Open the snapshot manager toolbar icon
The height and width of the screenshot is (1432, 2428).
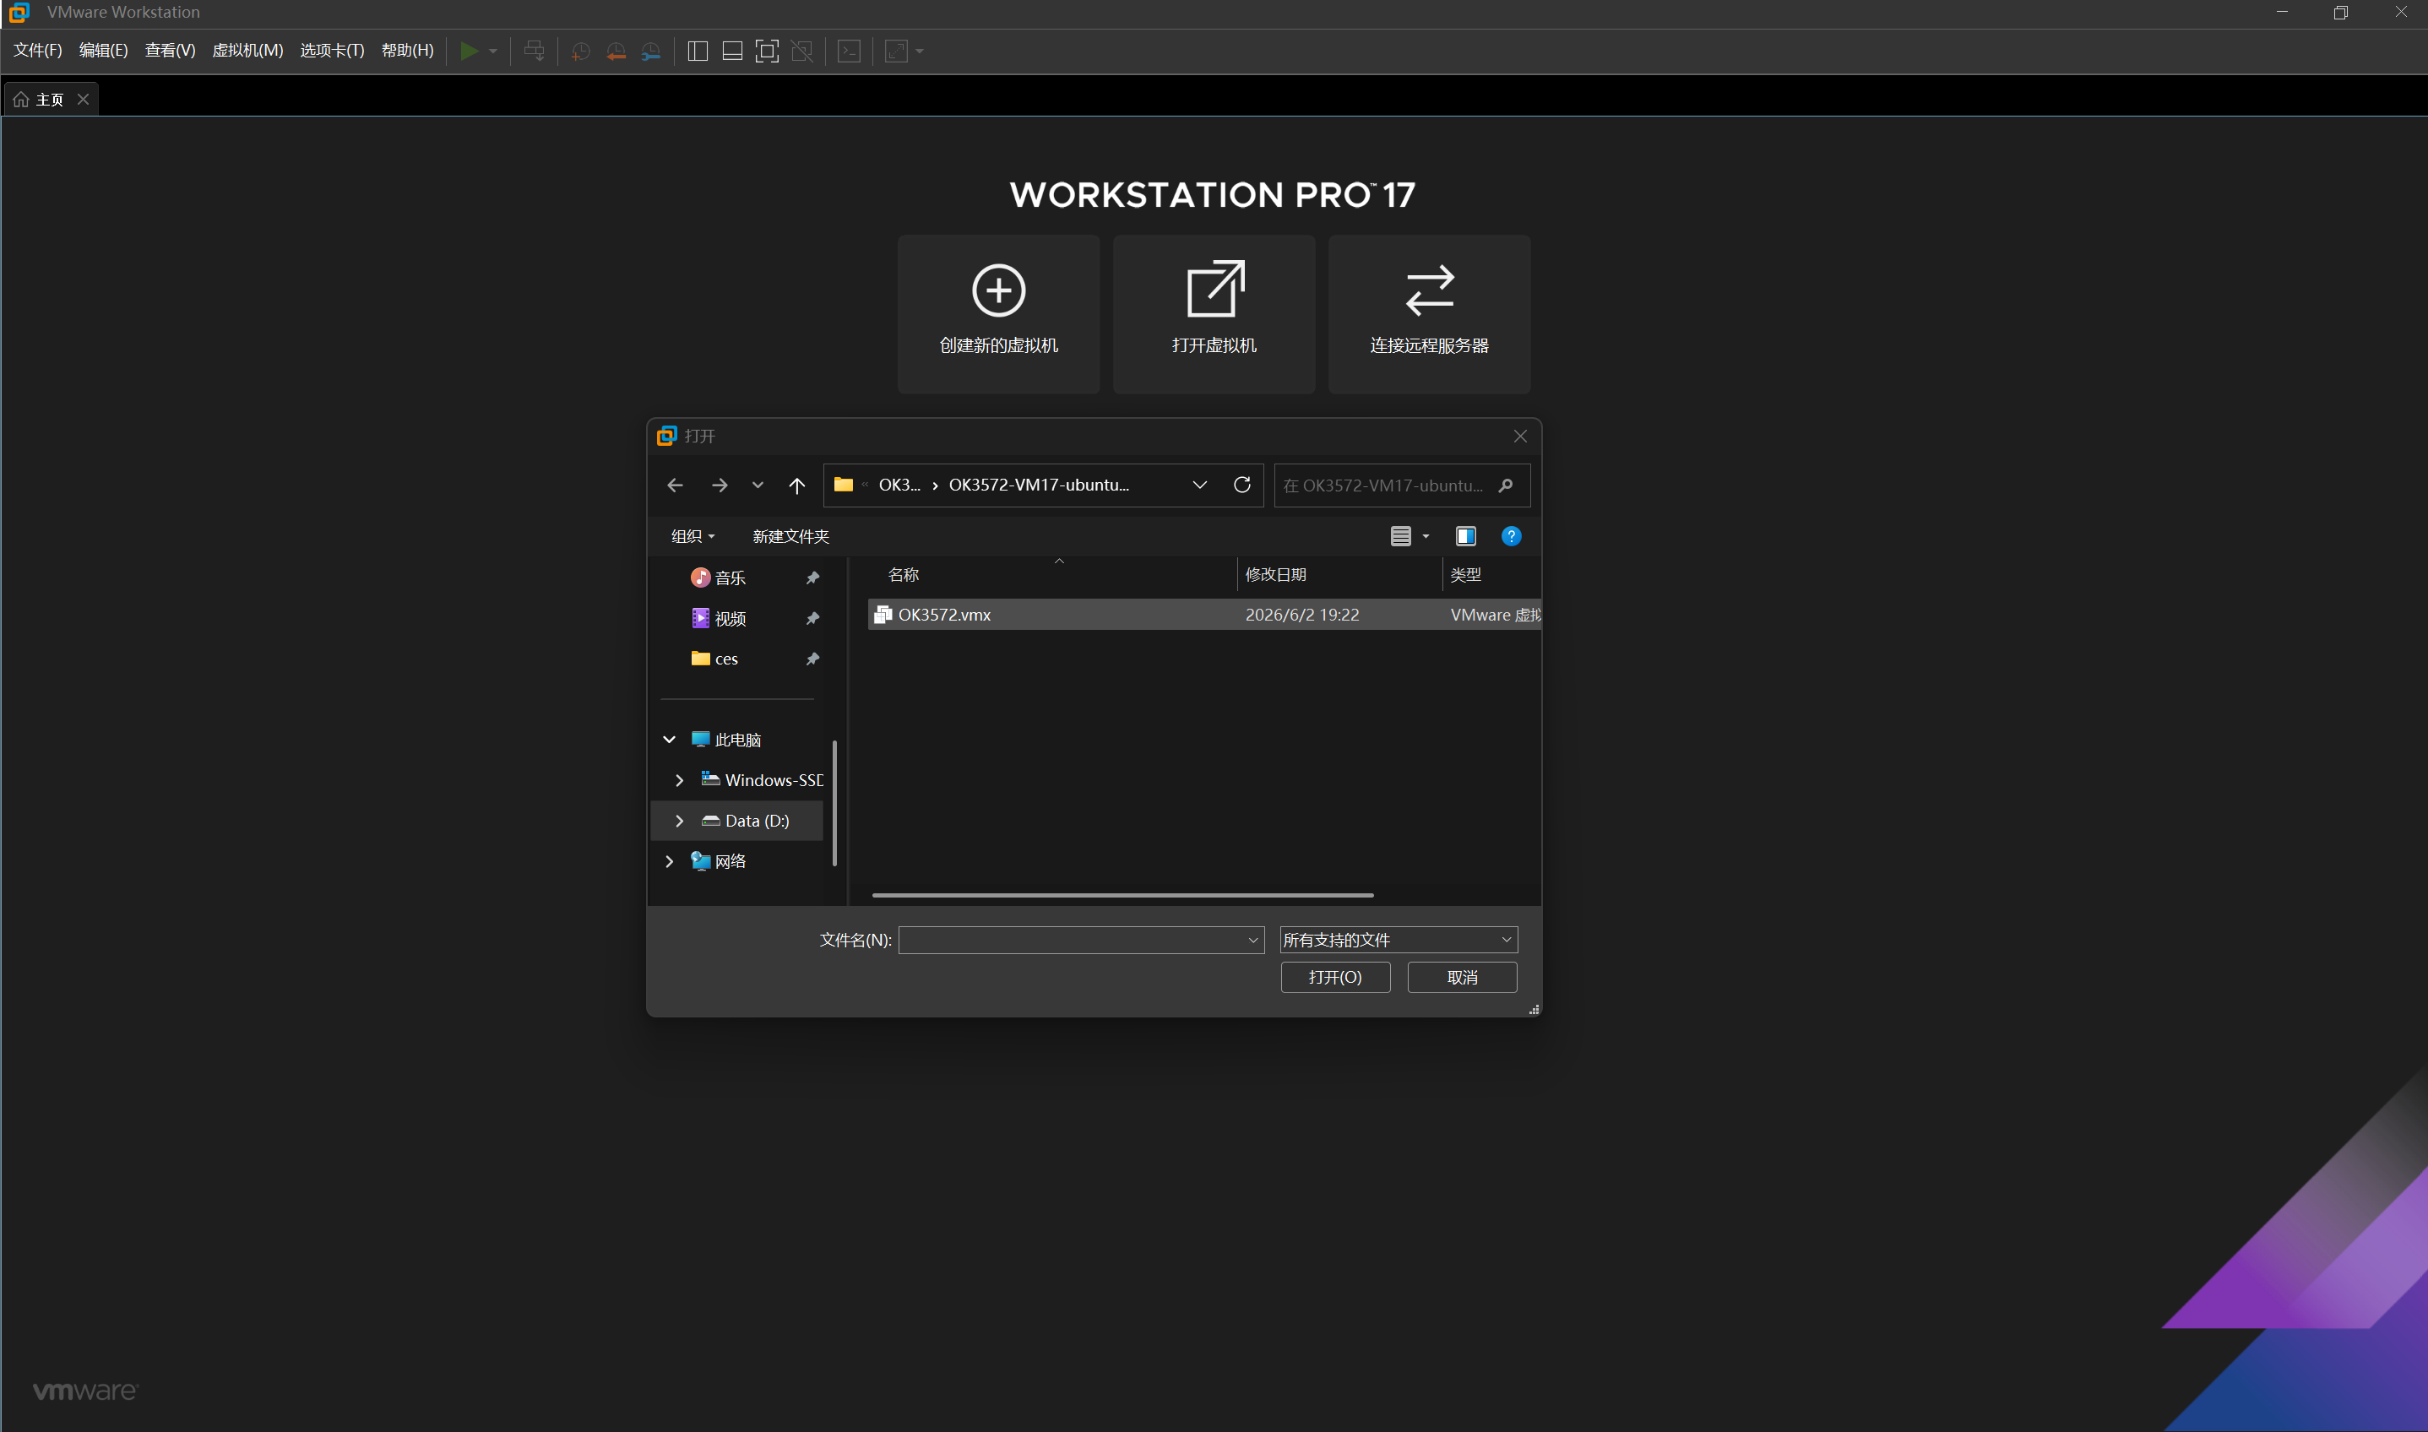point(651,52)
